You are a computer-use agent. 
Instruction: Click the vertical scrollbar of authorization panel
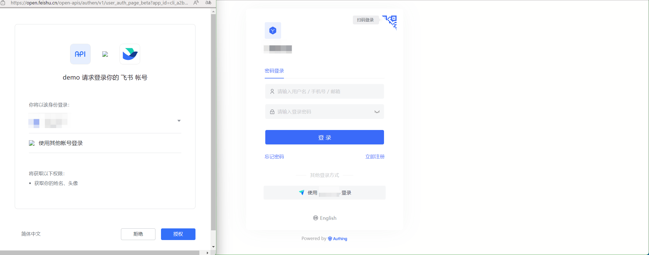(213, 122)
